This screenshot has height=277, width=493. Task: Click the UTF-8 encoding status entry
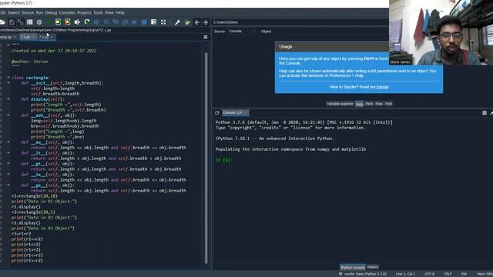(429, 274)
